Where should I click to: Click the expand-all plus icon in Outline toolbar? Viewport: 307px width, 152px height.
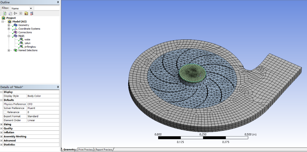point(21,13)
